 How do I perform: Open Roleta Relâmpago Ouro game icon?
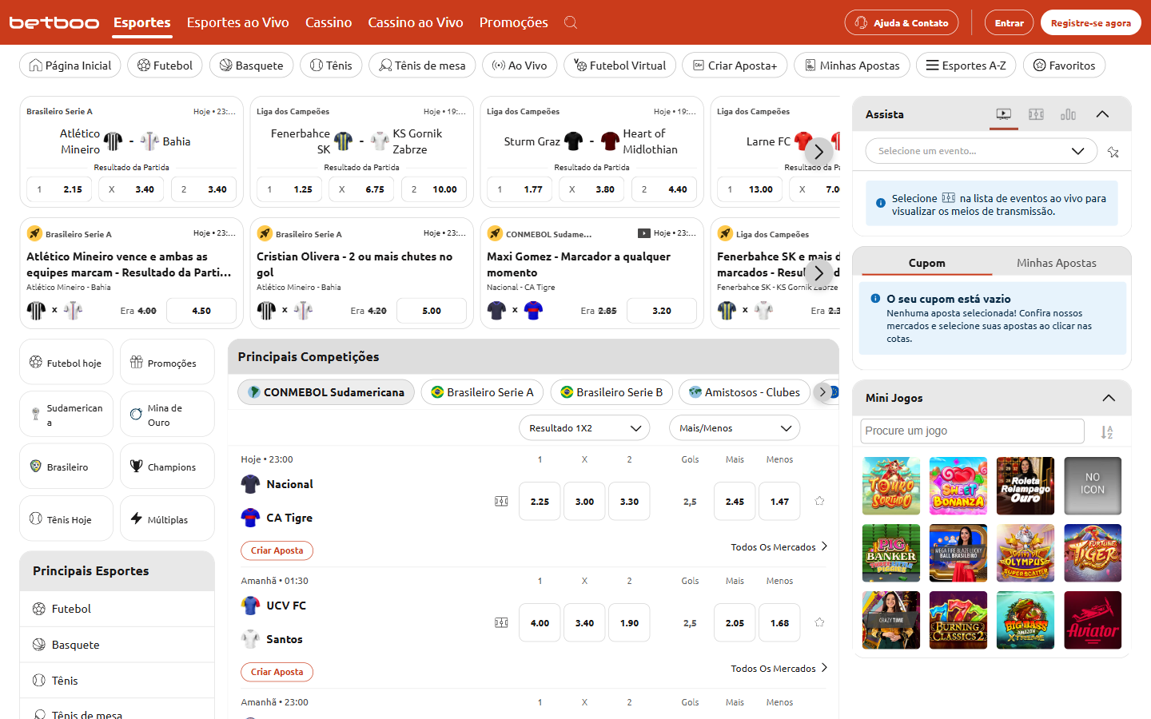point(1026,486)
